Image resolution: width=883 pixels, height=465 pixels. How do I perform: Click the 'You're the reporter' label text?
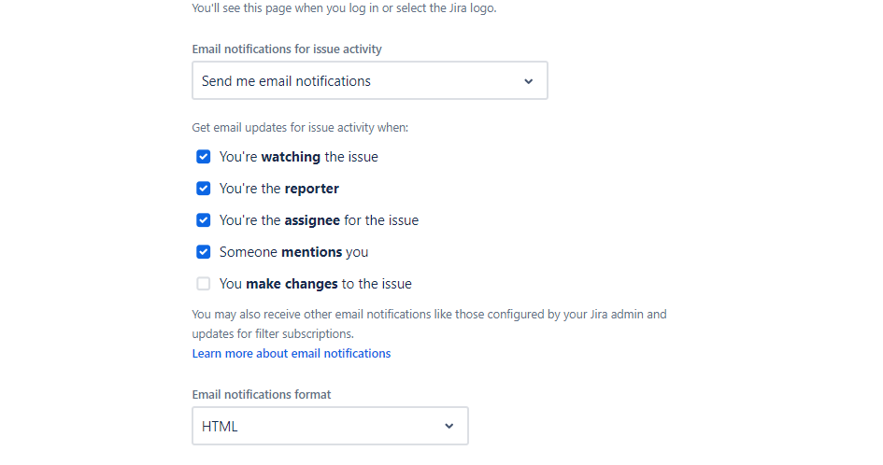click(x=279, y=189)
